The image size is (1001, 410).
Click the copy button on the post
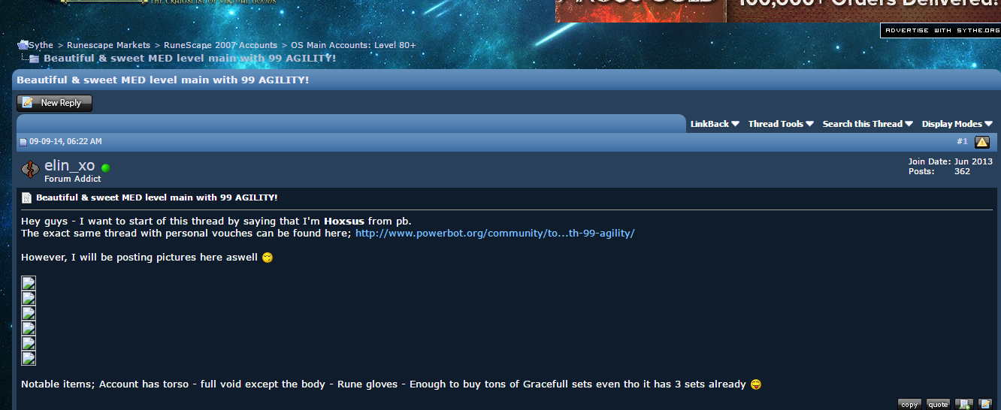click(909, 404)
